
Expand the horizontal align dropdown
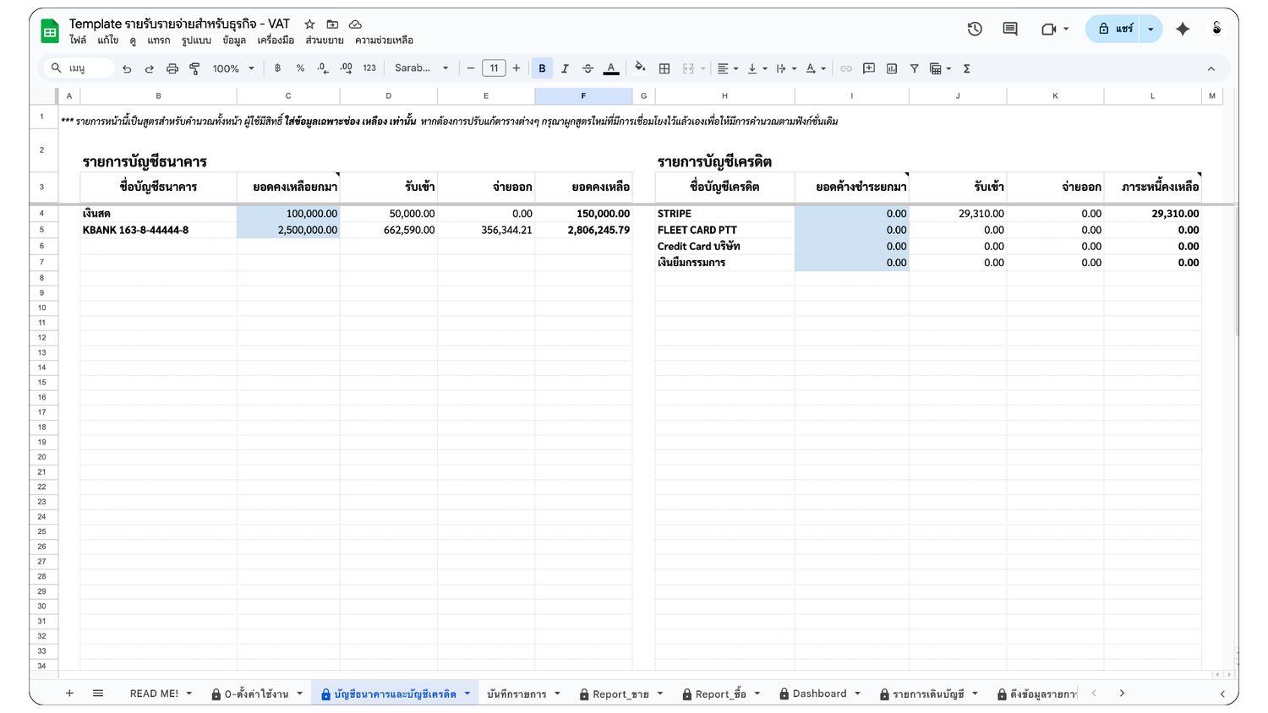727,68
